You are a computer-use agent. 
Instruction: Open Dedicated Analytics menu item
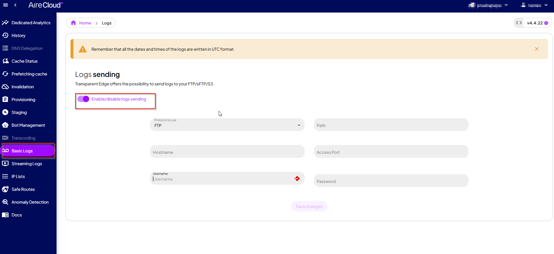pos(28,22)
